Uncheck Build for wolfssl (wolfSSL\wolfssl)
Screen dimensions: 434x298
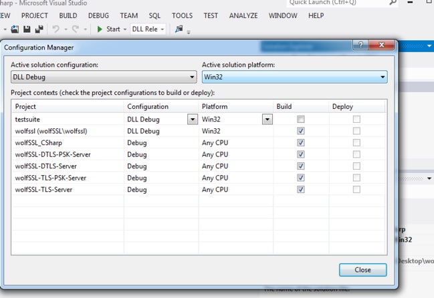(300, 131)
